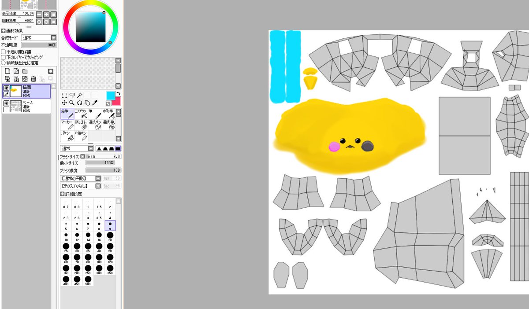Expand 画材効果 section

(x=3, y=31)
